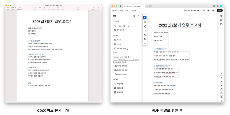Go to previous page with up chevron
Viewport: 230px width, 115px height.
(x=221, y=82)
